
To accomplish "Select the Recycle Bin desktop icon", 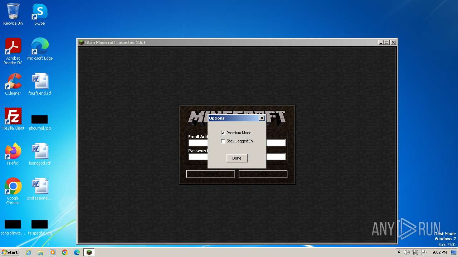I will click(13, 14).
